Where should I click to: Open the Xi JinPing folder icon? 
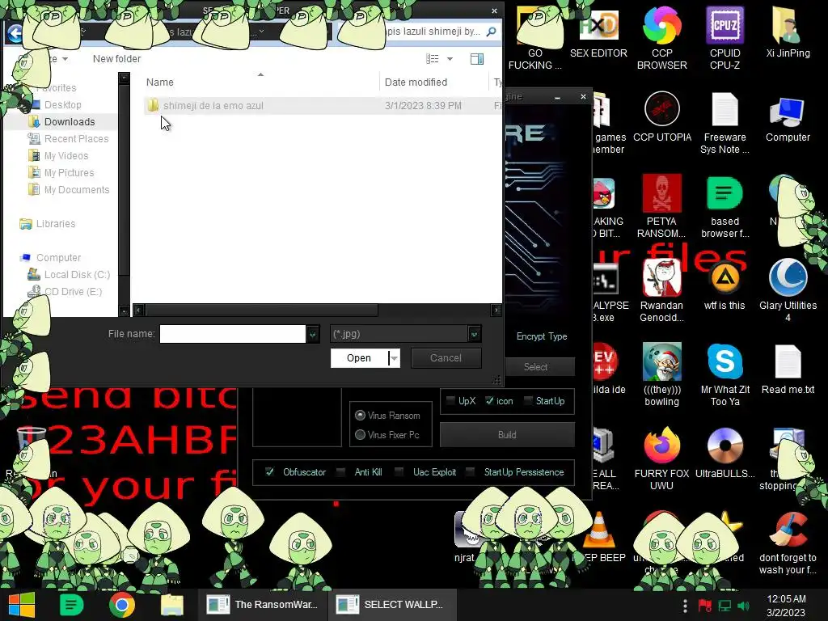coord(788,32)
